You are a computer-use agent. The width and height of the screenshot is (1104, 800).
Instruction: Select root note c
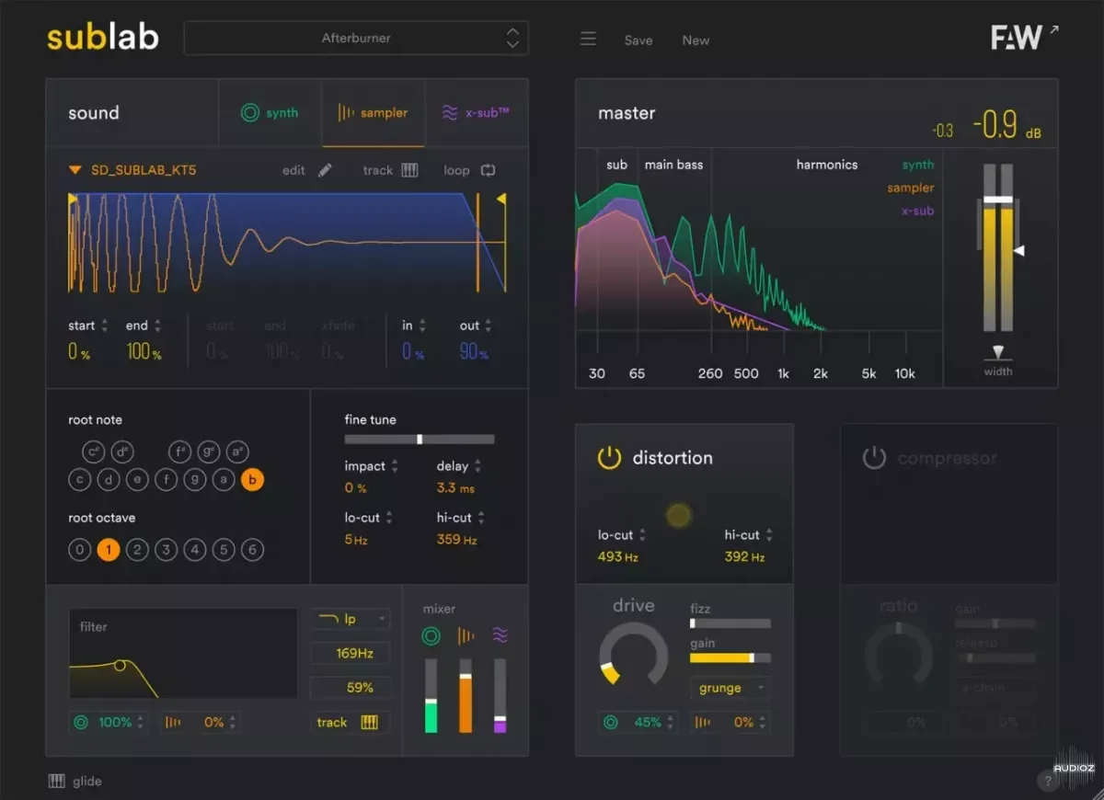(80, 479)
